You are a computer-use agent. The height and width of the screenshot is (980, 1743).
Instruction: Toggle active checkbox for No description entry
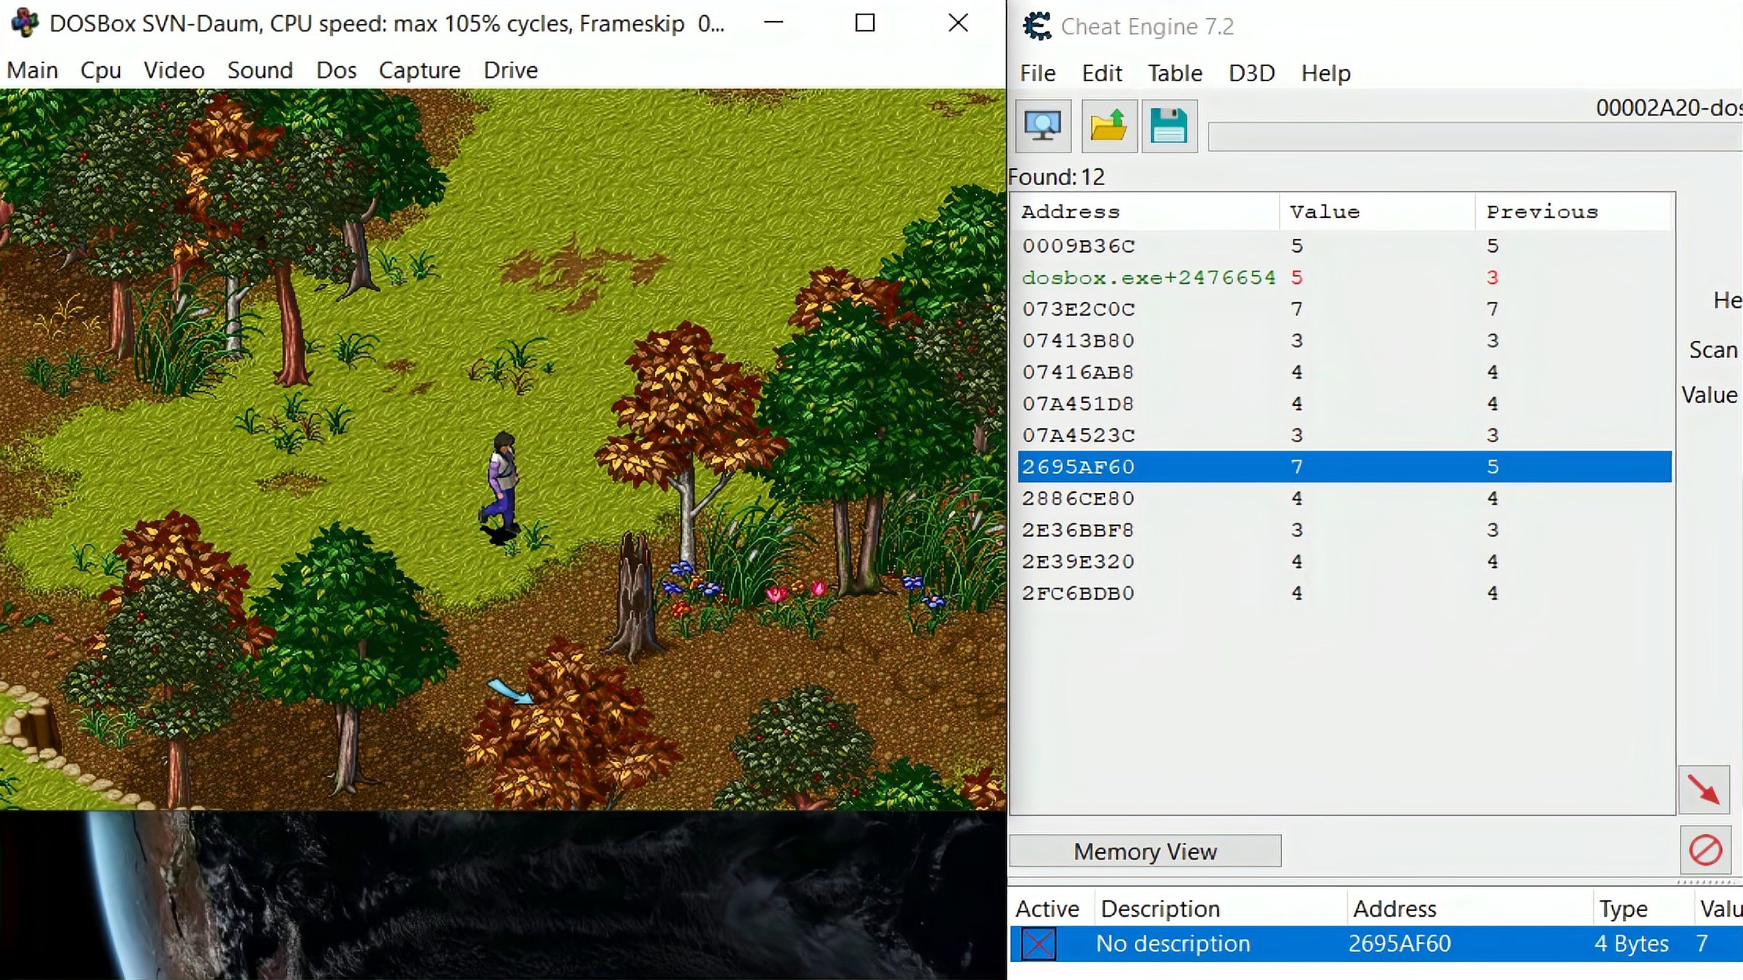1038,944
